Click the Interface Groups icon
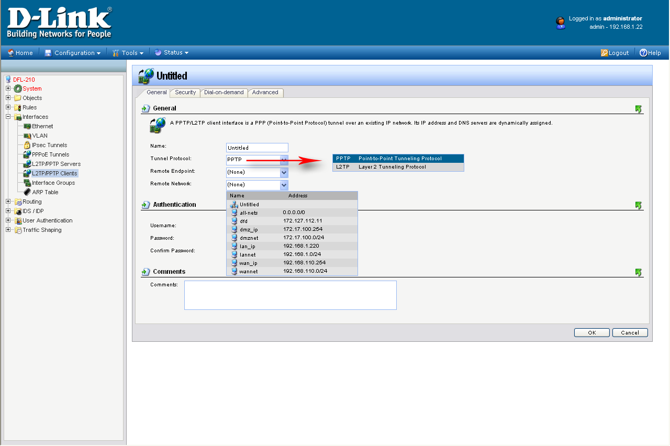 [x=27, y=183]
